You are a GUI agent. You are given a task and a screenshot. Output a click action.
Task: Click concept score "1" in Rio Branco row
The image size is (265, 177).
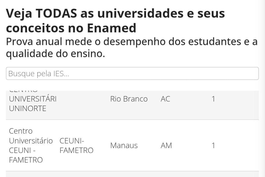[213, 99]
